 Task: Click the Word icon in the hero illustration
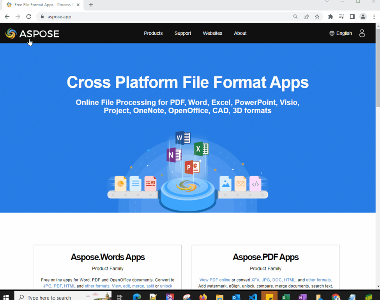point(183,137)
